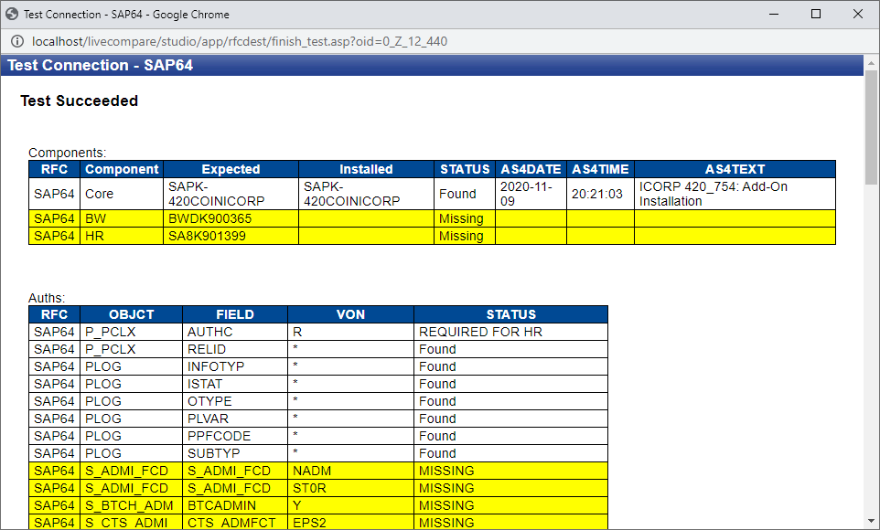Viewport: 880px width, 530px height.
Task: Click the 'REQUIRED FOR HR' status cell
Action: pos(511,332)
